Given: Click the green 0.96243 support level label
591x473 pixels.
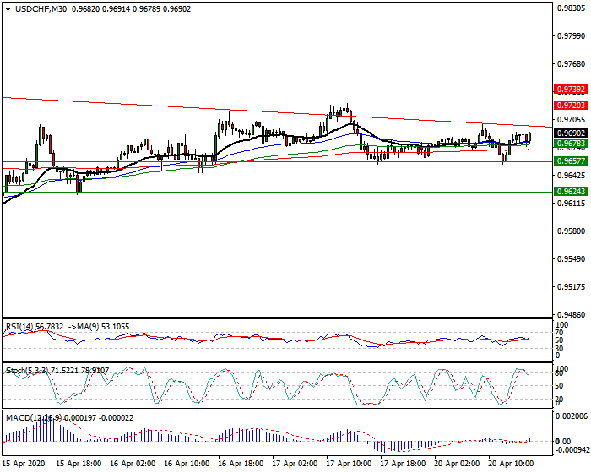Looking at the screenshot, I should [571, 191].
